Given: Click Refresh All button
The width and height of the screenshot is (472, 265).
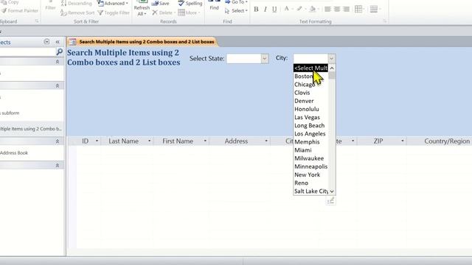Looking at the screenshot, I should (x=142, y=8).
